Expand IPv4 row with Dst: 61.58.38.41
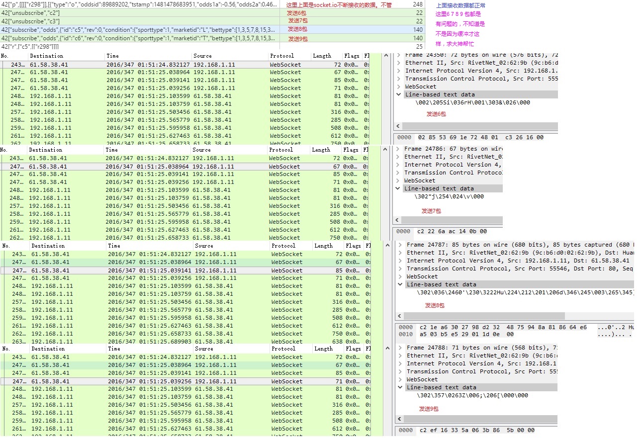The image size is (644, 441). point(400,261)
